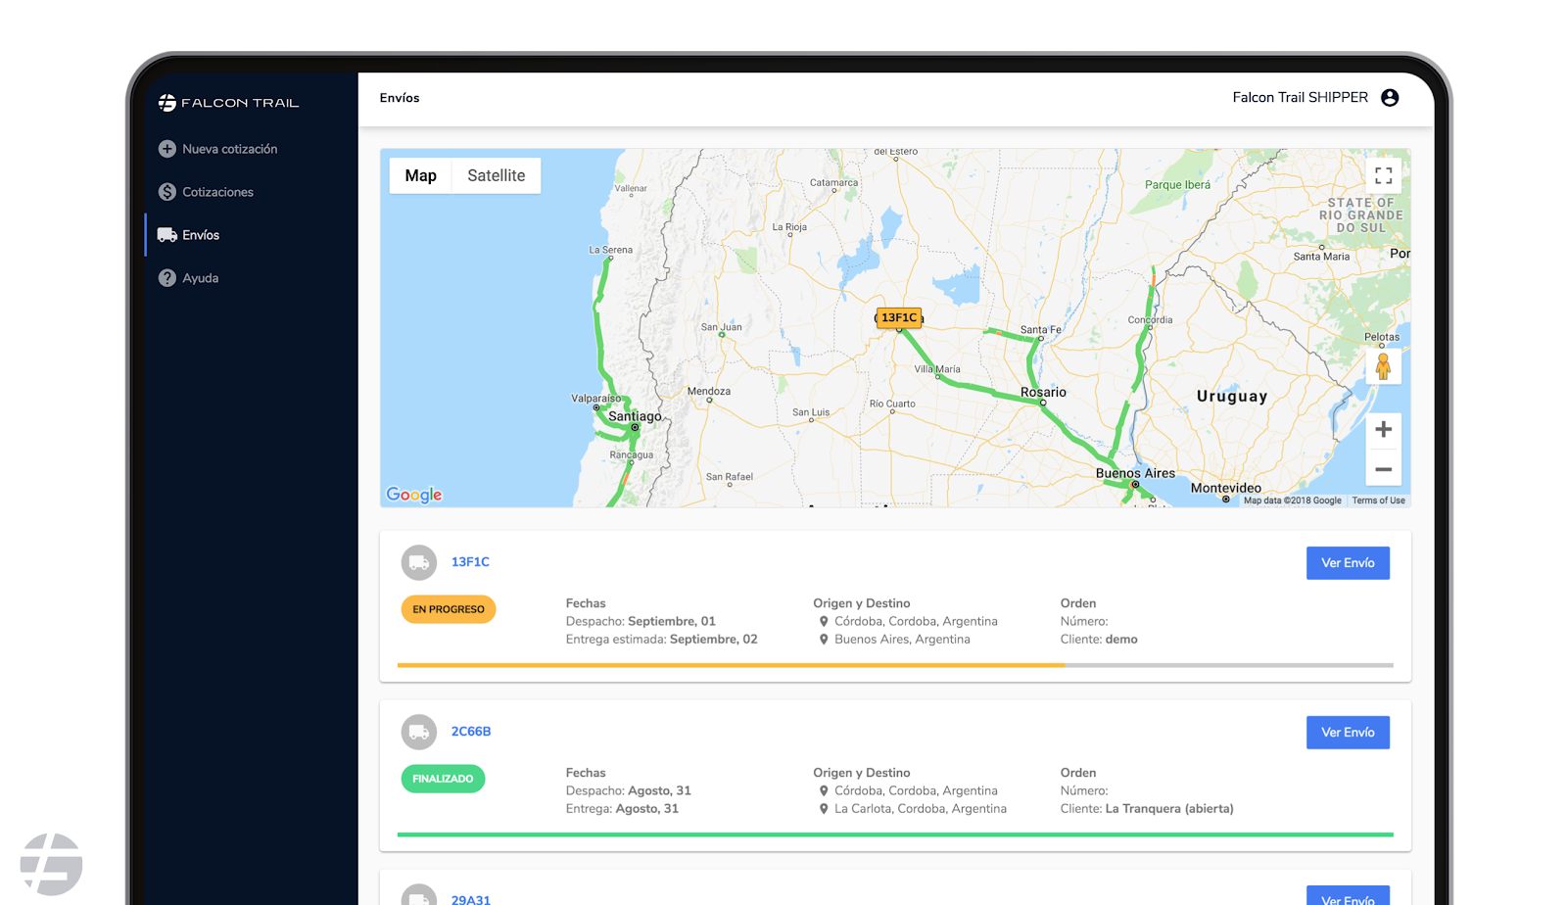Toggle fullscreen view of the map
The width and height of the screenshot is (1567, 905).
coord(1383,175)
